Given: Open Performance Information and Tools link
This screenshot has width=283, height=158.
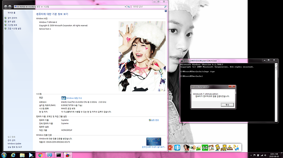Looking at the screenshot, I should [x=15, y=147].
